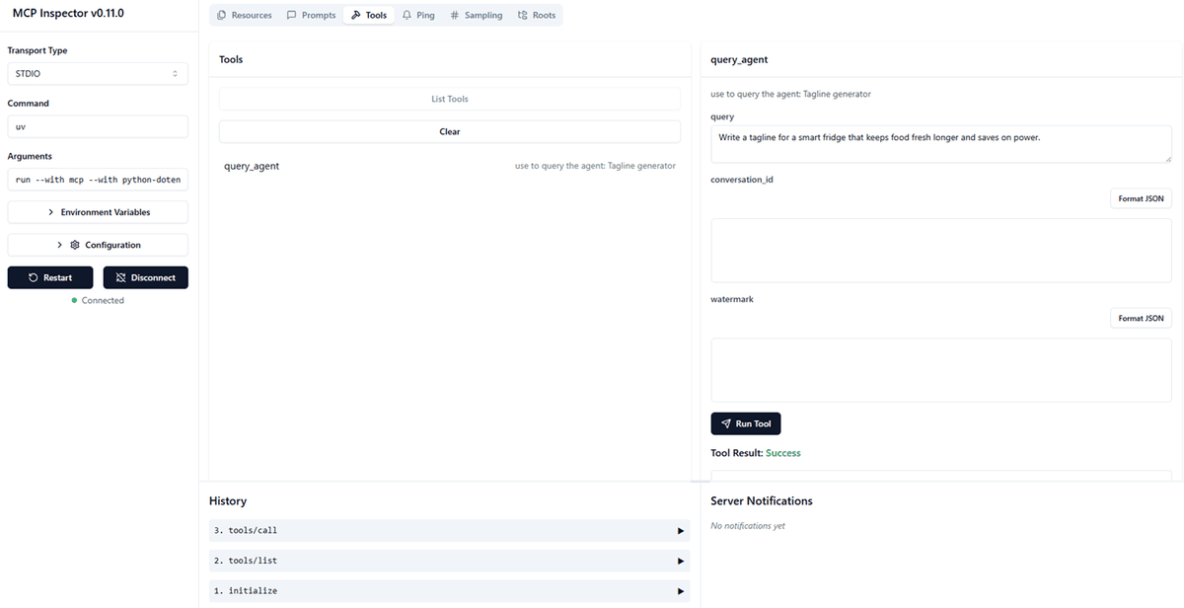
Task: Clear the tools list
Action: (450, 131)
